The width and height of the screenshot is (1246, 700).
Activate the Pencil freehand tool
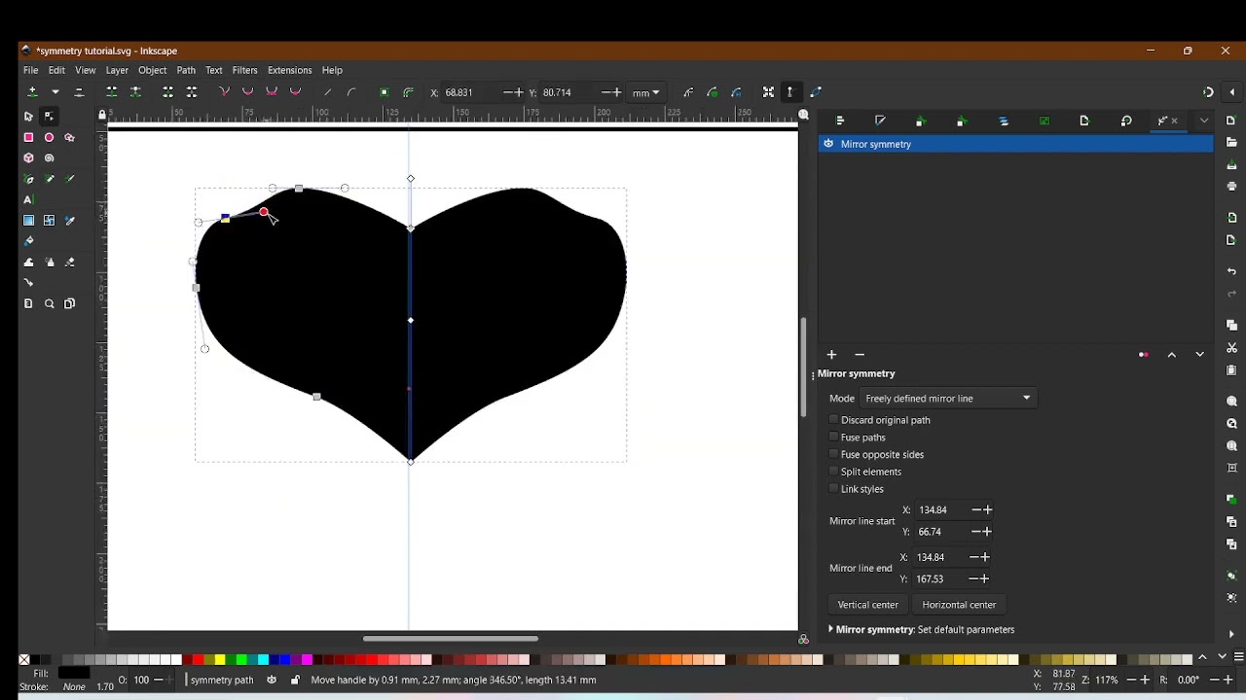click(49, 180)
